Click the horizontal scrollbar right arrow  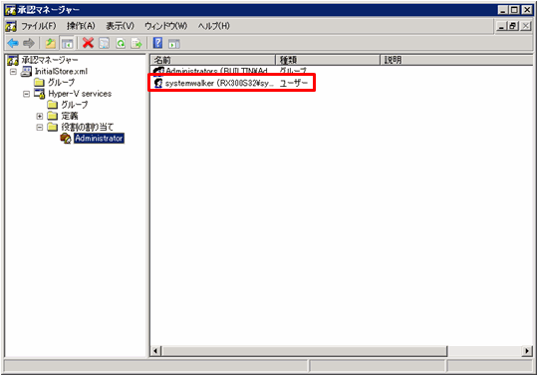click(527, 351)
